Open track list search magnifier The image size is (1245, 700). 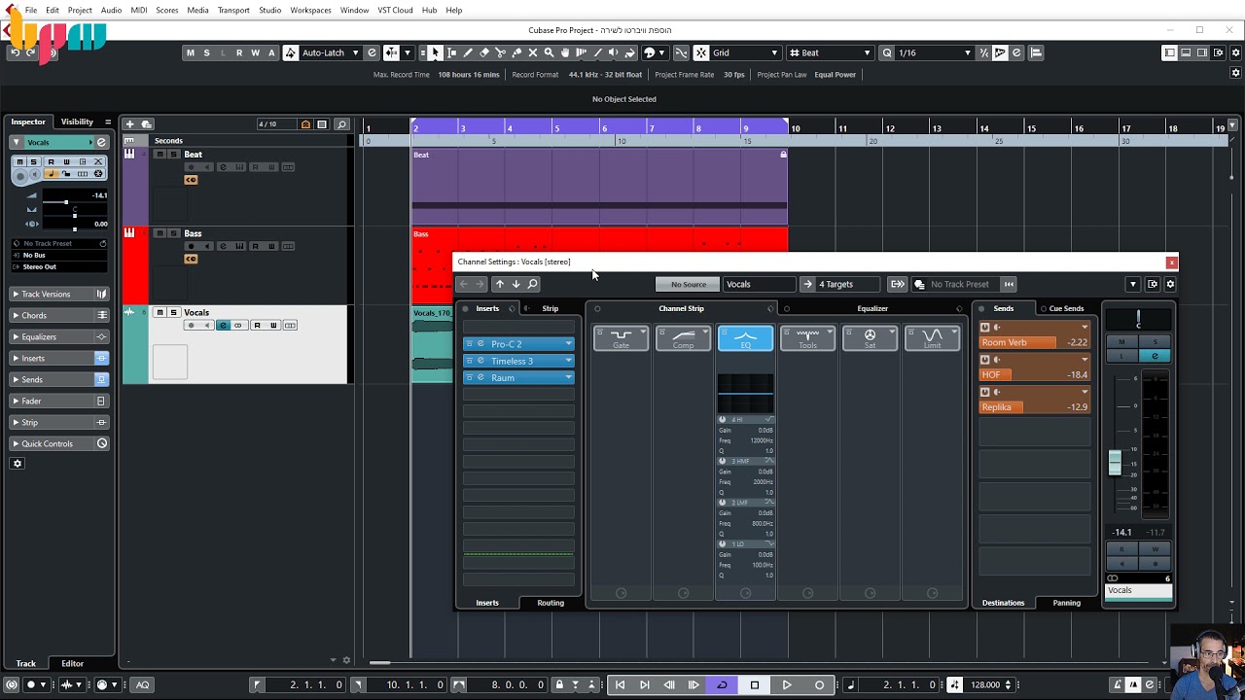(341, 124)
